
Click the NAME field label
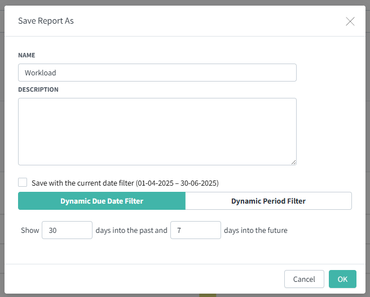tap(27, 55)
